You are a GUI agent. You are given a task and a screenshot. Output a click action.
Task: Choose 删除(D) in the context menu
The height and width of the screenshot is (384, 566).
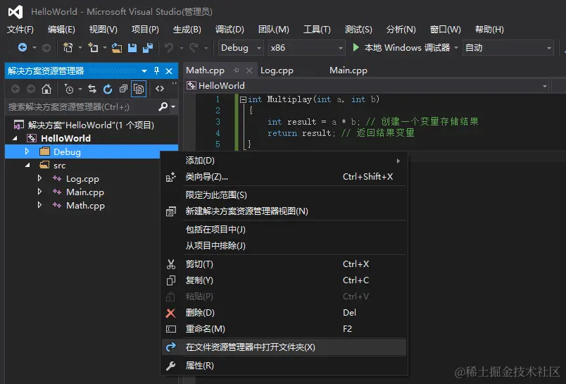click(x=284, y=312)
